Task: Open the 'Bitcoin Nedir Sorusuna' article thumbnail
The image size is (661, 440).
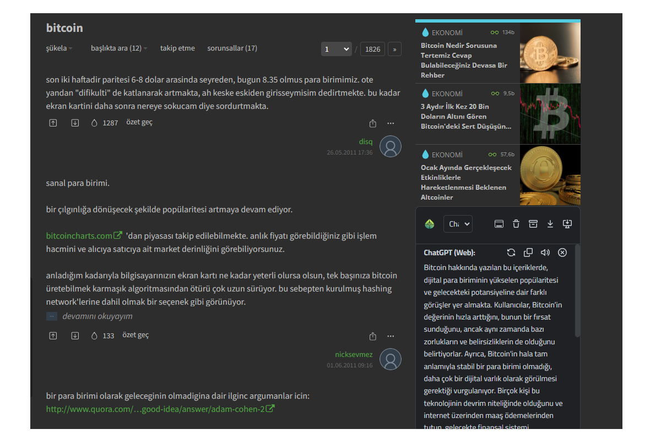Action: point(550,52)
